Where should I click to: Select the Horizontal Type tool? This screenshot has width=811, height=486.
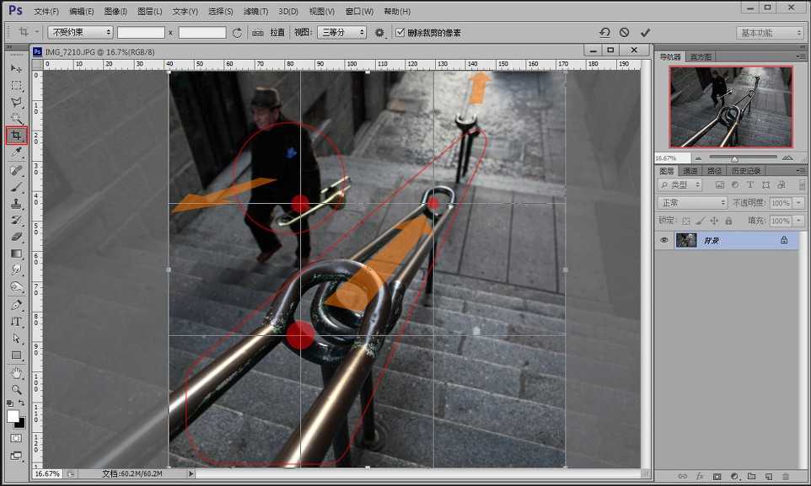pyautogui.click(x=16, y=322)
